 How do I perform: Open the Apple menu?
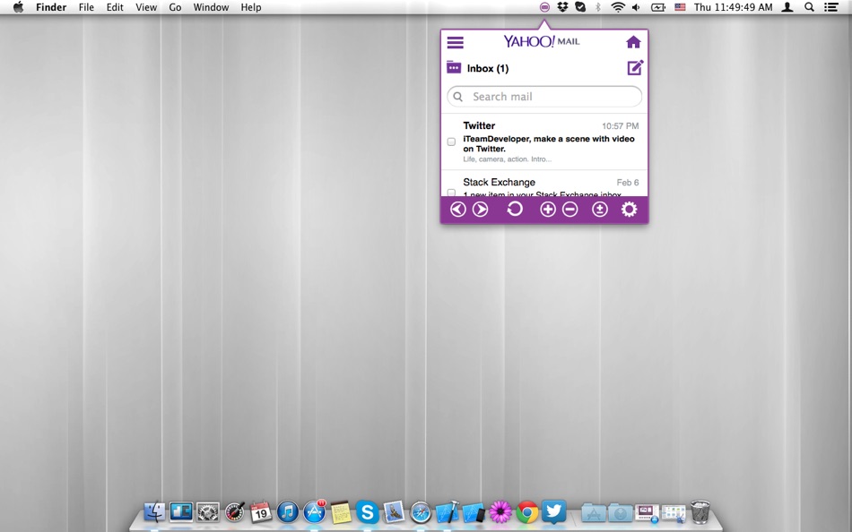point(18,7)
